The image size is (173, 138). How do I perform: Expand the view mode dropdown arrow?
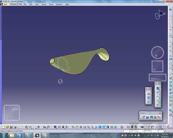tap(110, 128)
